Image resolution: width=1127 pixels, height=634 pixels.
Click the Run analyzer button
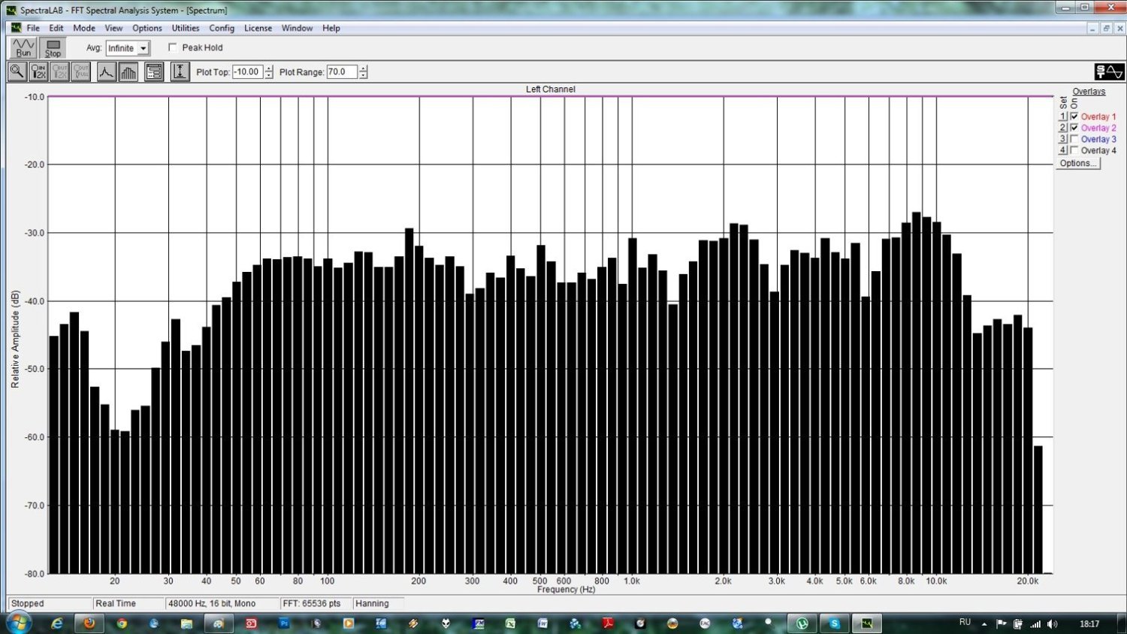coord(23,48)
